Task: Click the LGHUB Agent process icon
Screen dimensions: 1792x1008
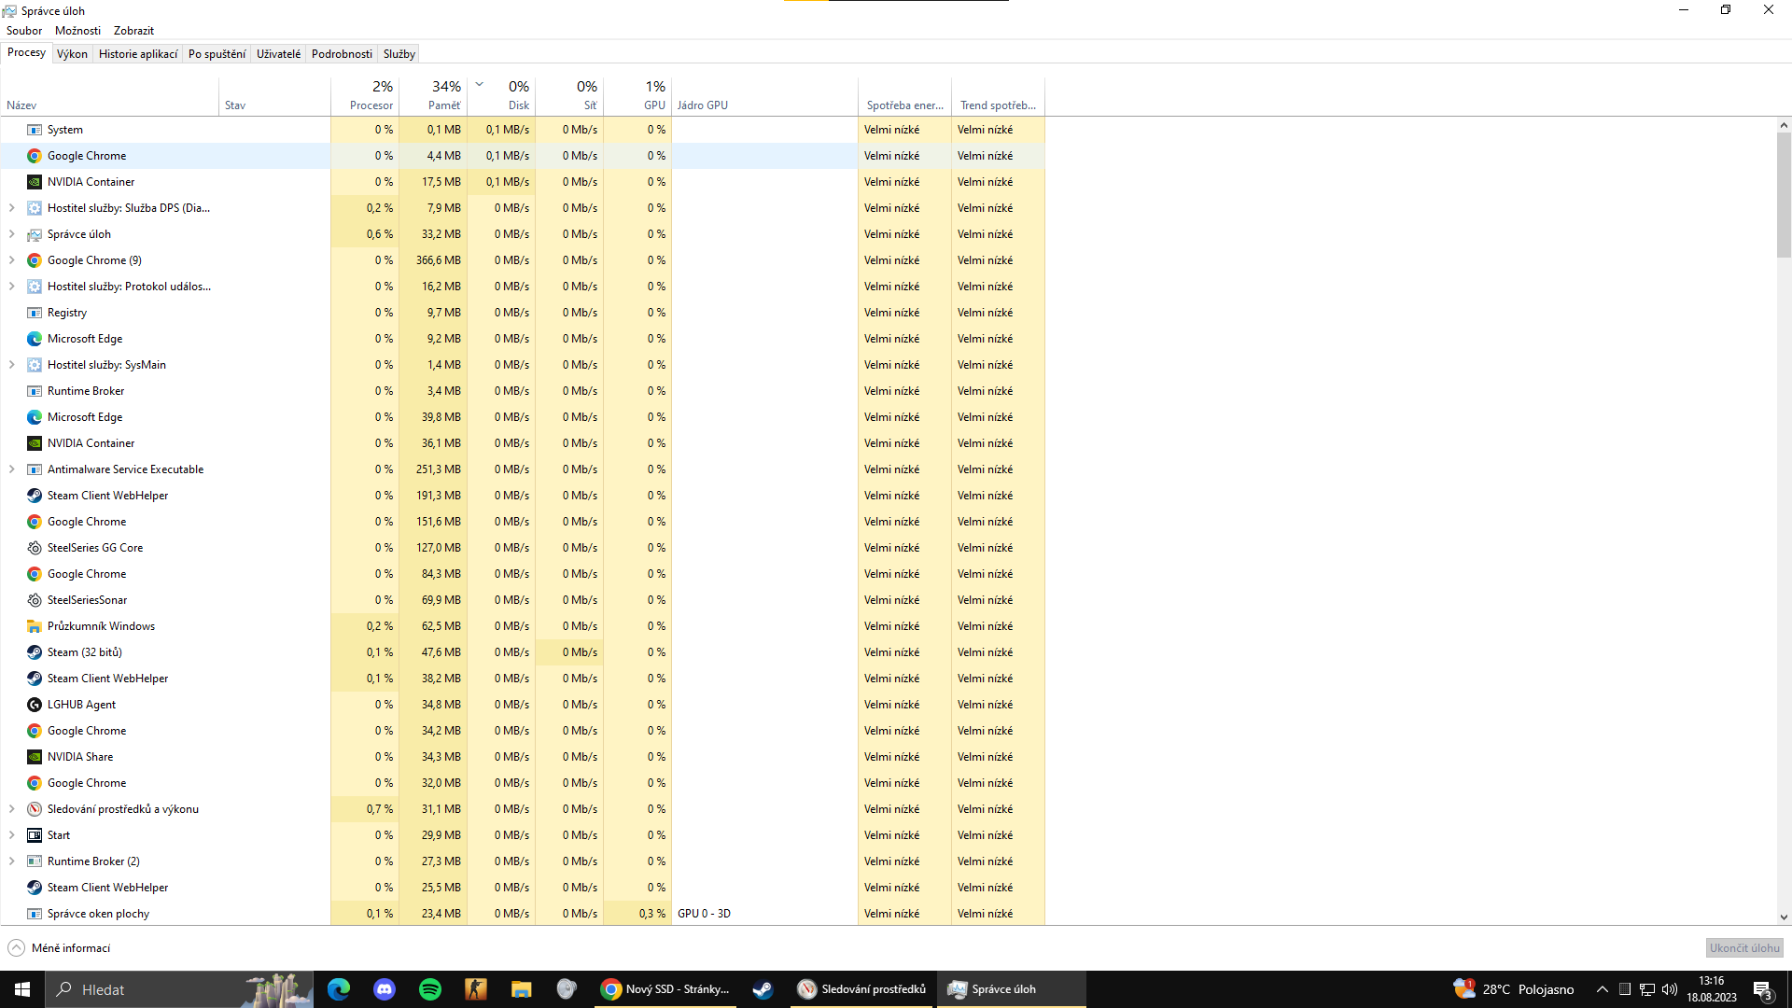Action: click(x=35, y=705)
